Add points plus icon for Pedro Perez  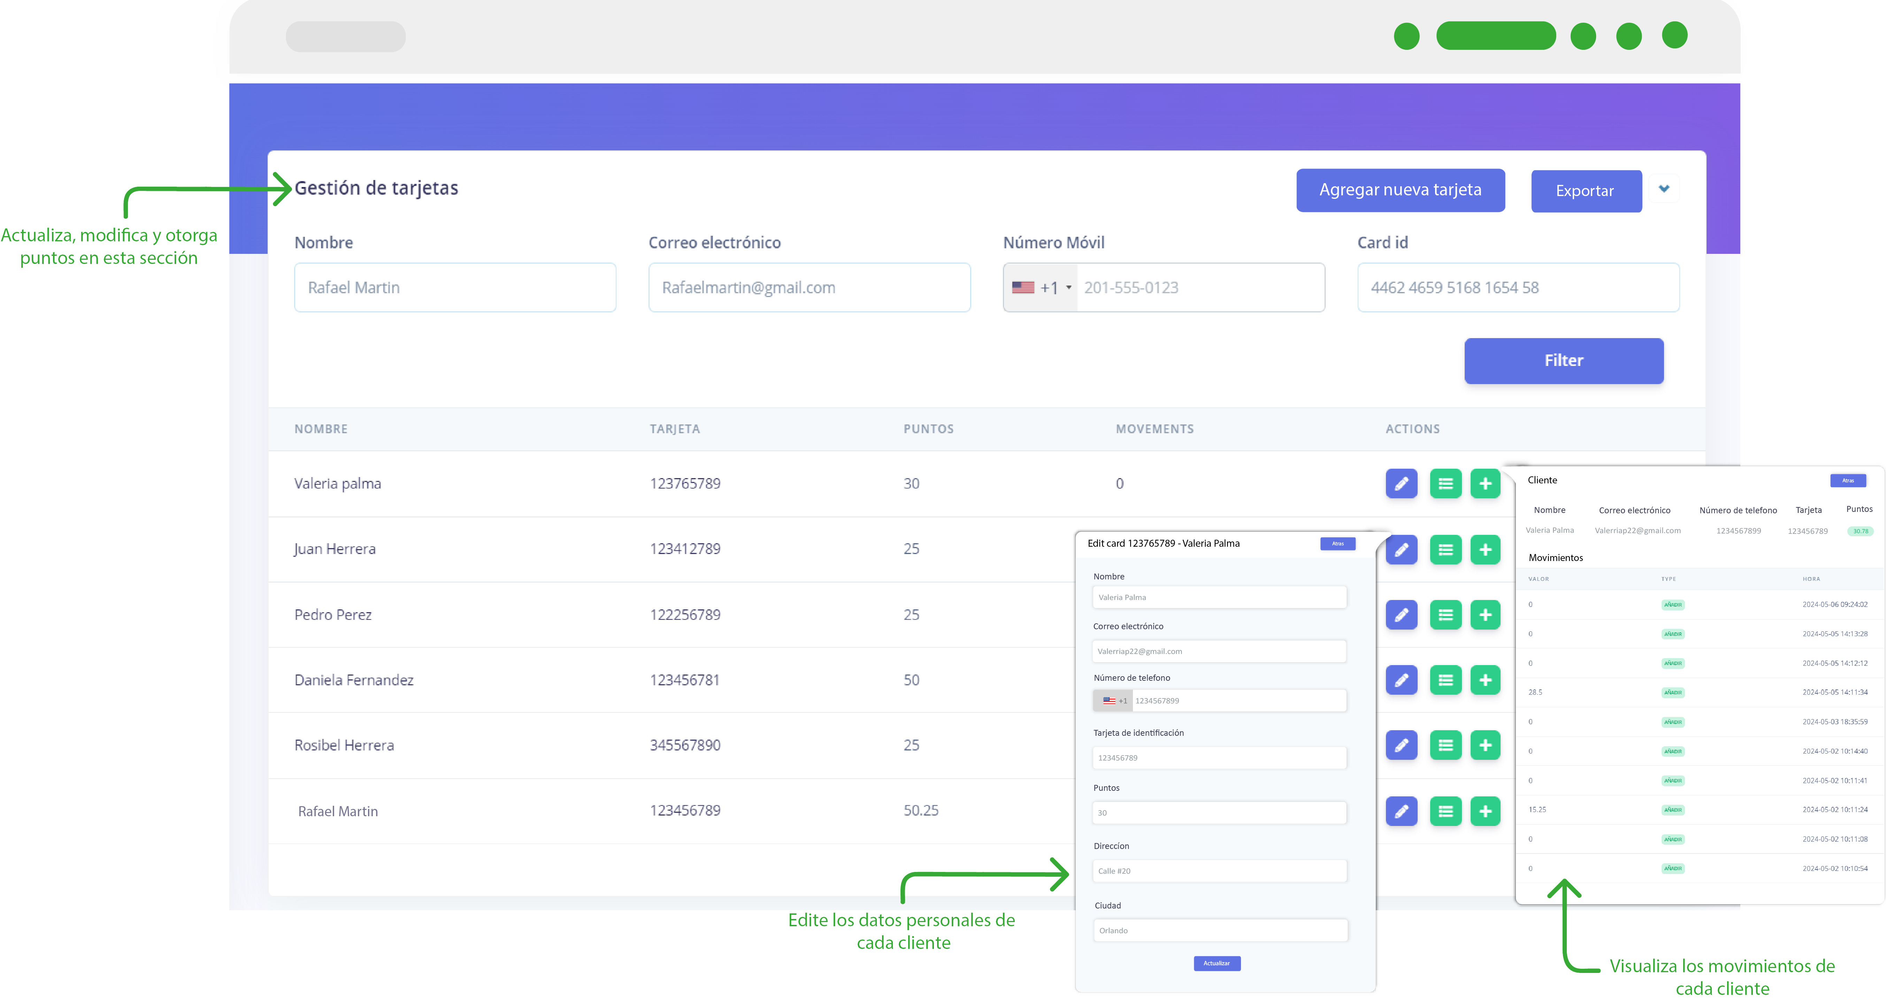pyautogui.click(x=1485, y=615)
